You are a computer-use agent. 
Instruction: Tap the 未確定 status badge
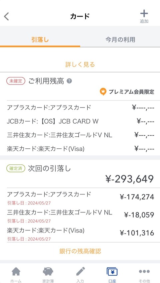[16, 81]
